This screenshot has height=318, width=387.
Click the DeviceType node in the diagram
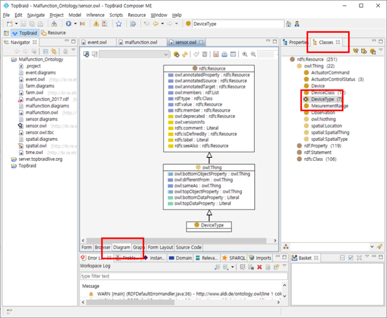pos(209,225)
